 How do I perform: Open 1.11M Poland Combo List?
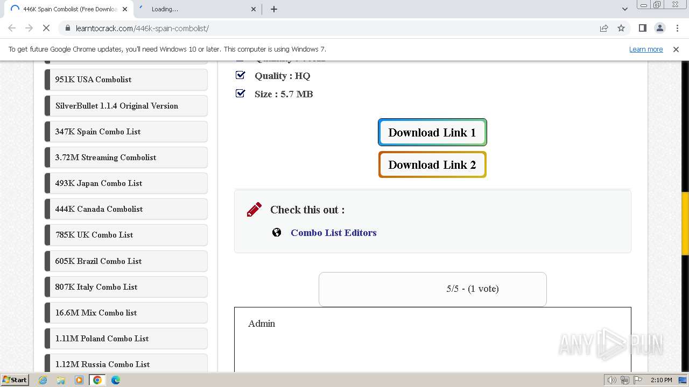tap(126, 339)
